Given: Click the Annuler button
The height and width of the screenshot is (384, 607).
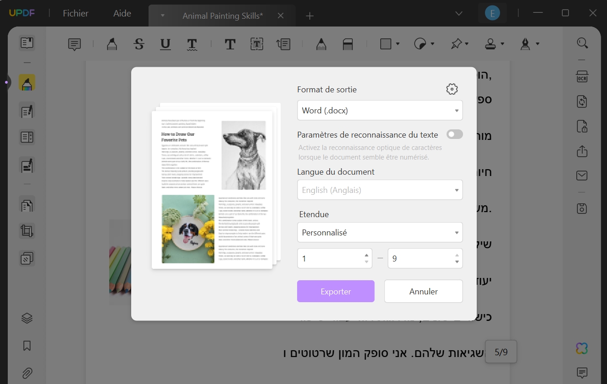Looking at the screenshot, I should click(x=423, y=291).
